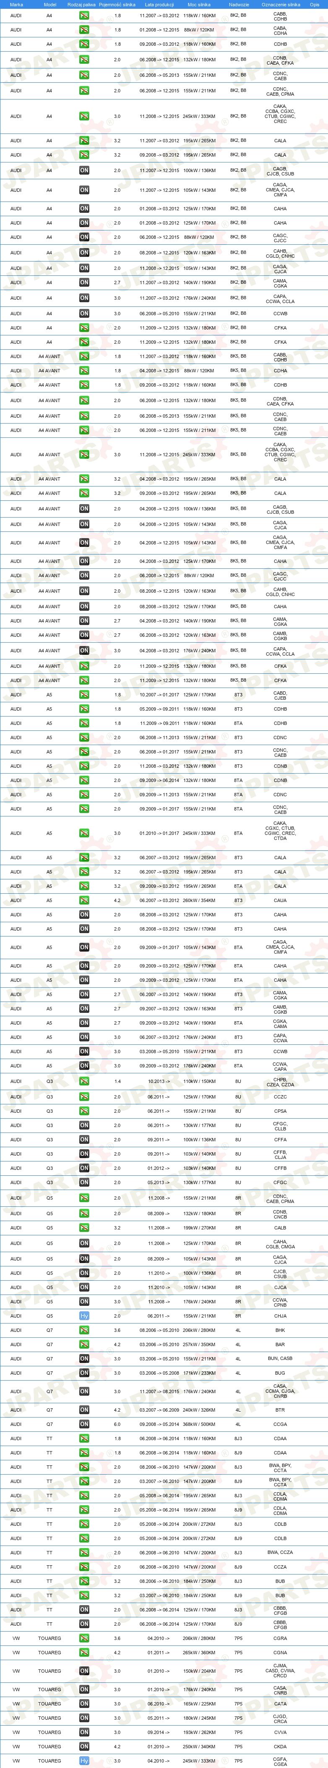Screen dimensions: 328x1768
Task: Click the Oznaczenie silnika column header
Action: (x=281, y=4)
